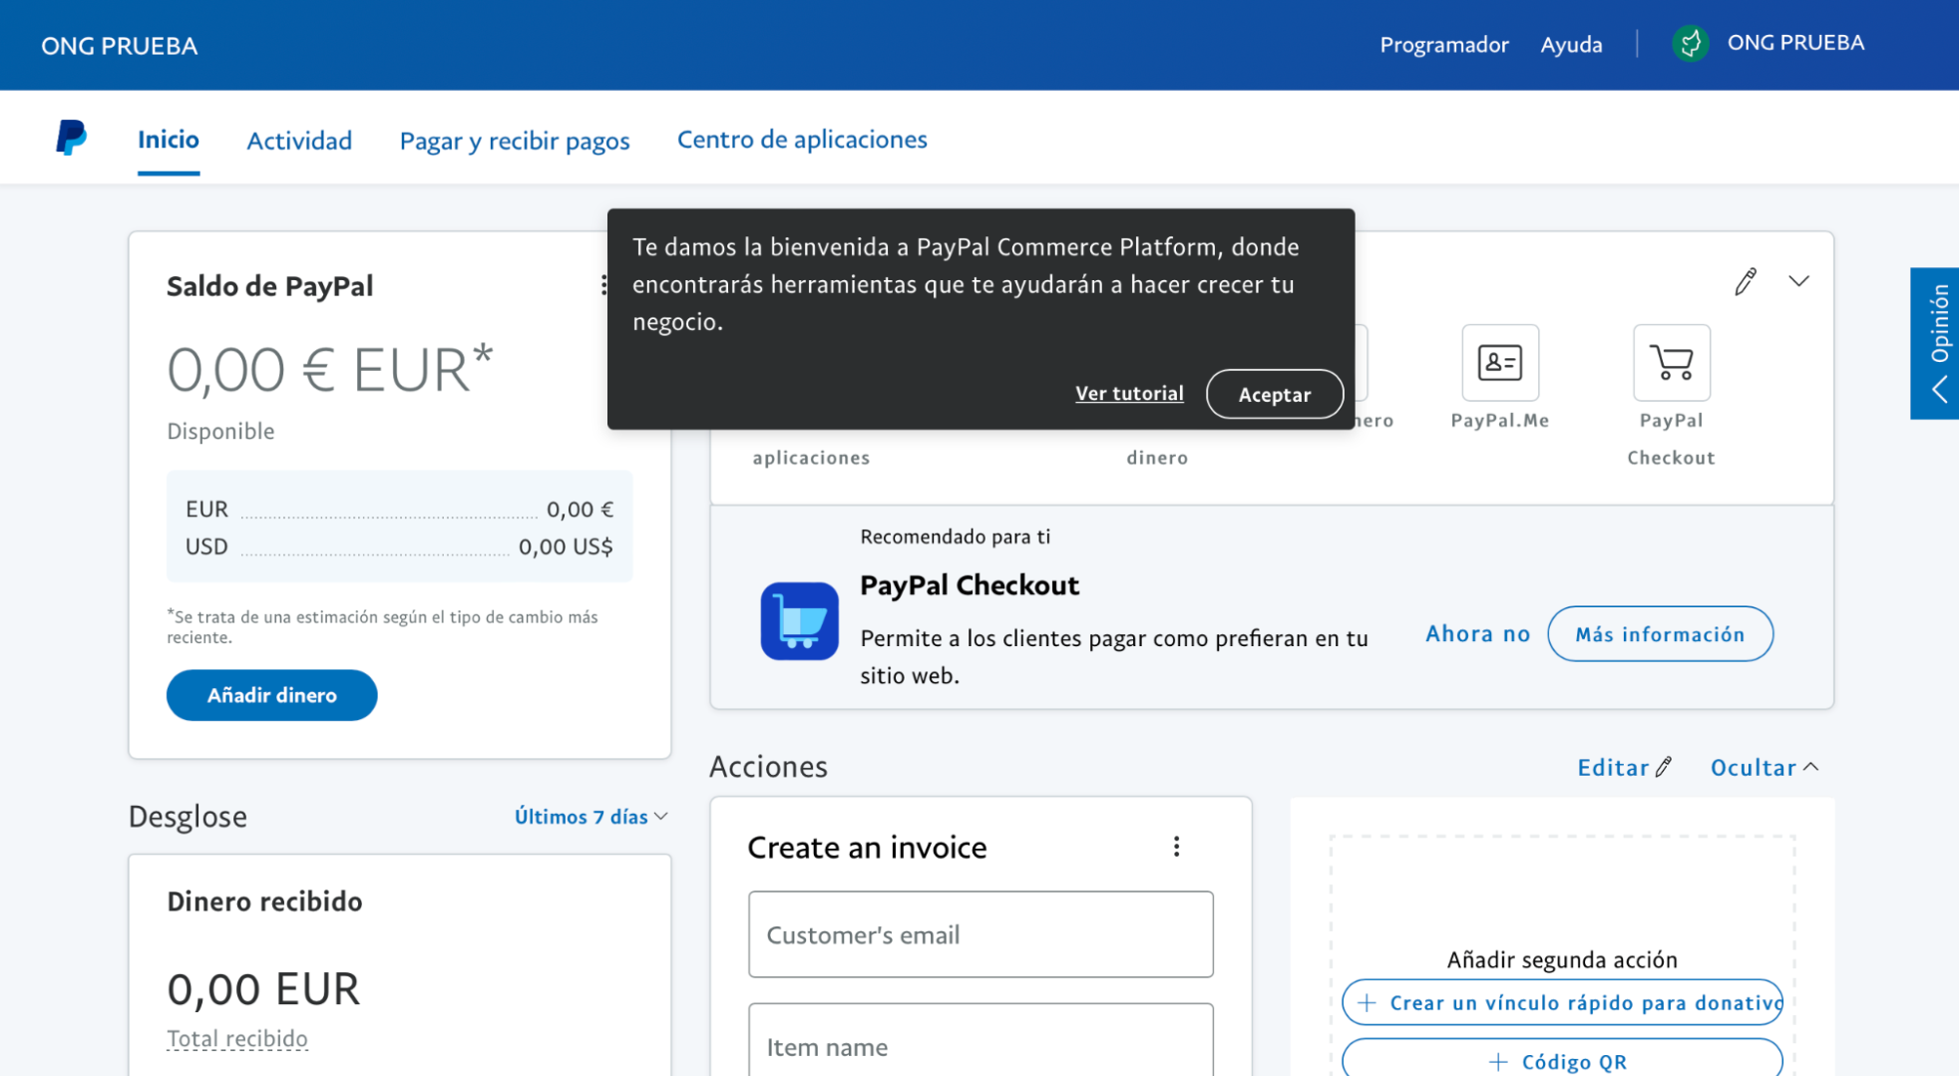Expand the Opinión feedback side tab
The image size is (1959, 1076).
coord(1935,343)
